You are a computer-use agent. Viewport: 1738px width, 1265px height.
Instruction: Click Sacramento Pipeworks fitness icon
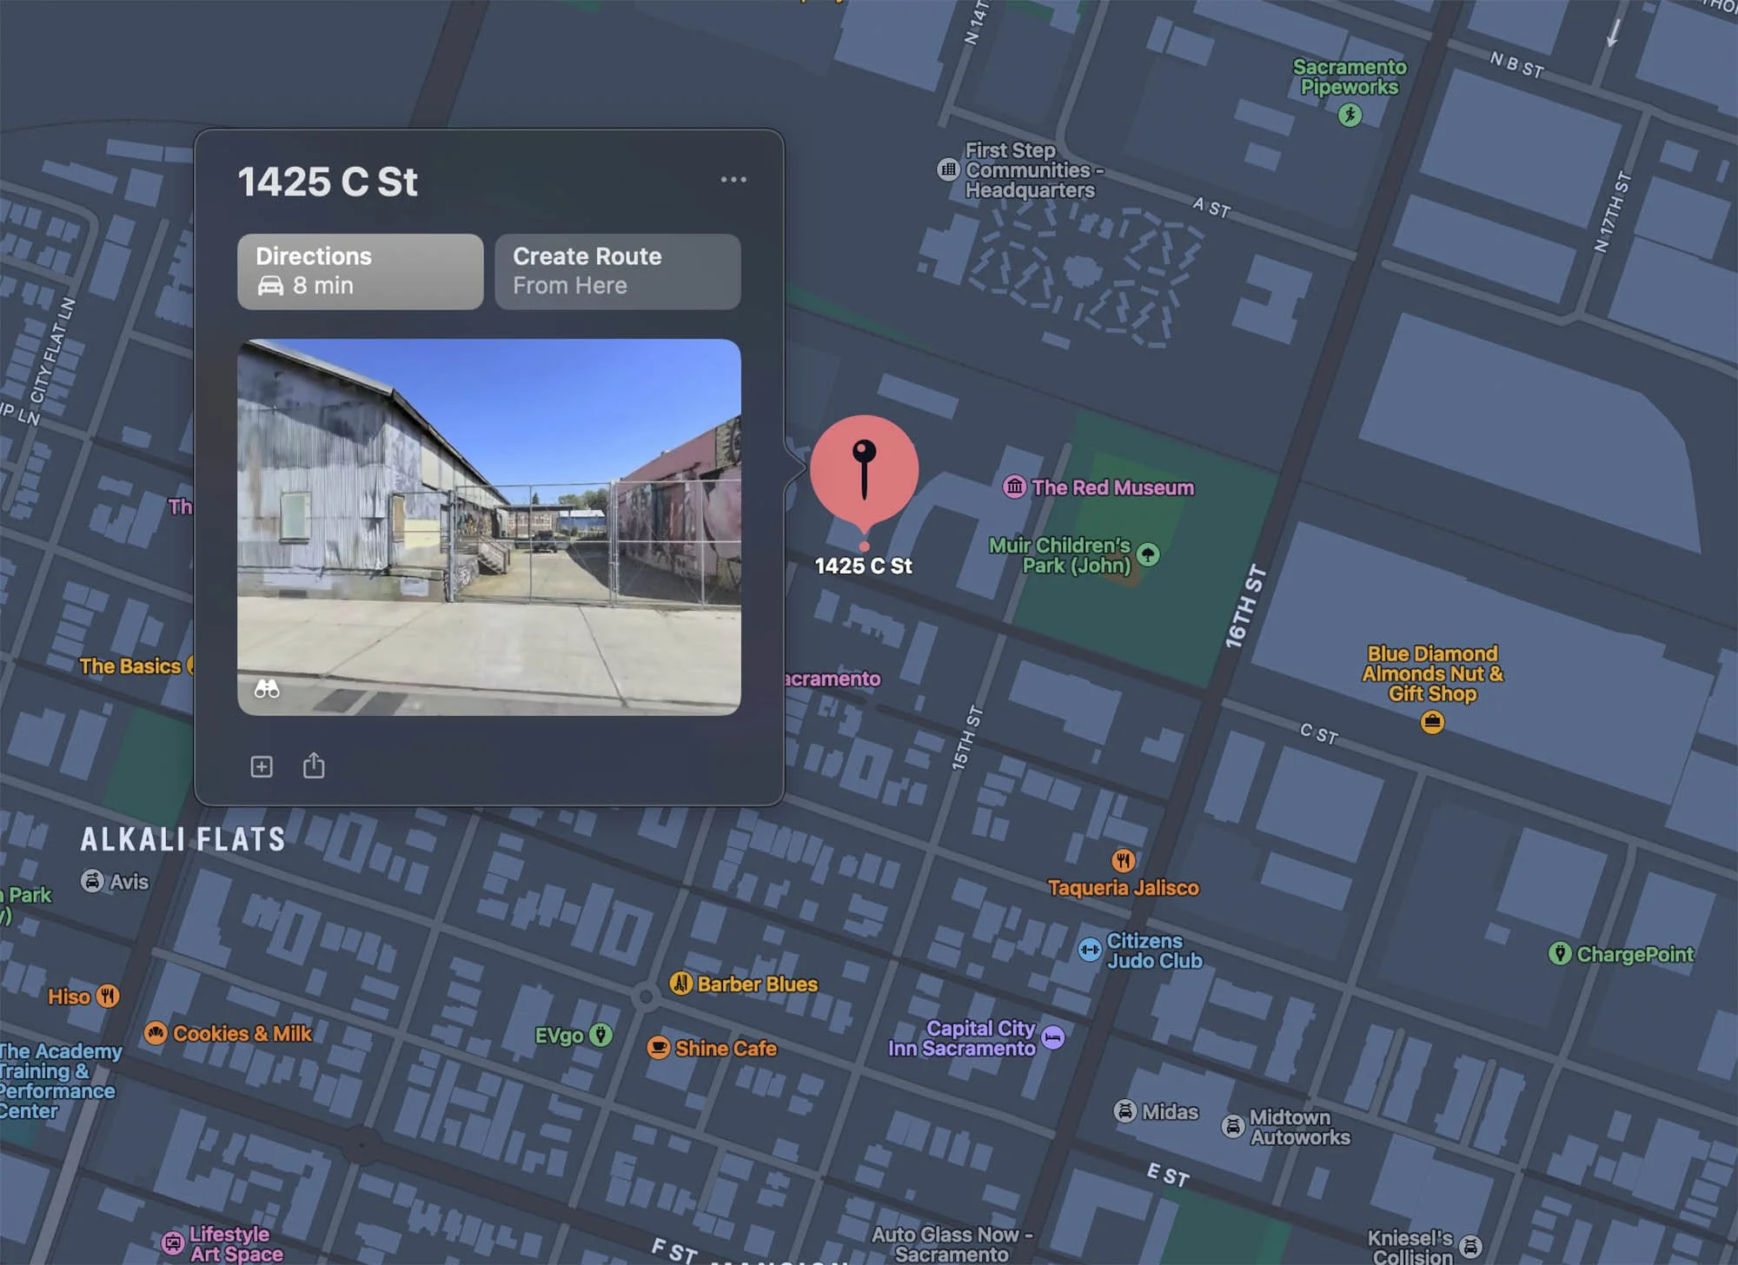pyautogui.click(x=1350, y=115)
